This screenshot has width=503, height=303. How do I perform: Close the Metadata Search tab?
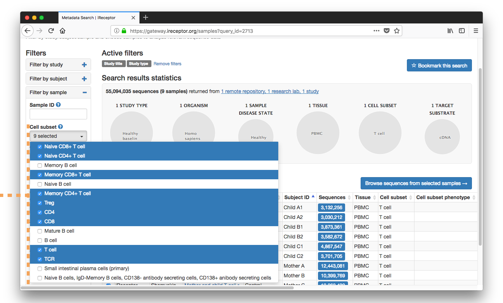pyautogui.click(x=133, y=17)
